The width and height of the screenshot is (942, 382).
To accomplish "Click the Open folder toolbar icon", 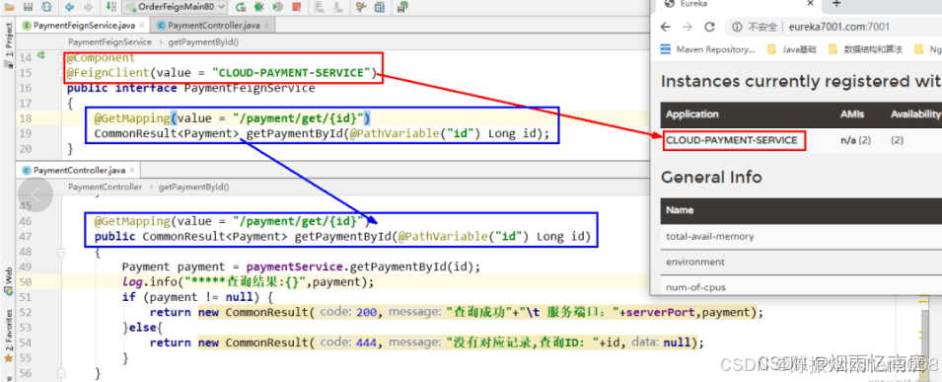I will point(11,7).
